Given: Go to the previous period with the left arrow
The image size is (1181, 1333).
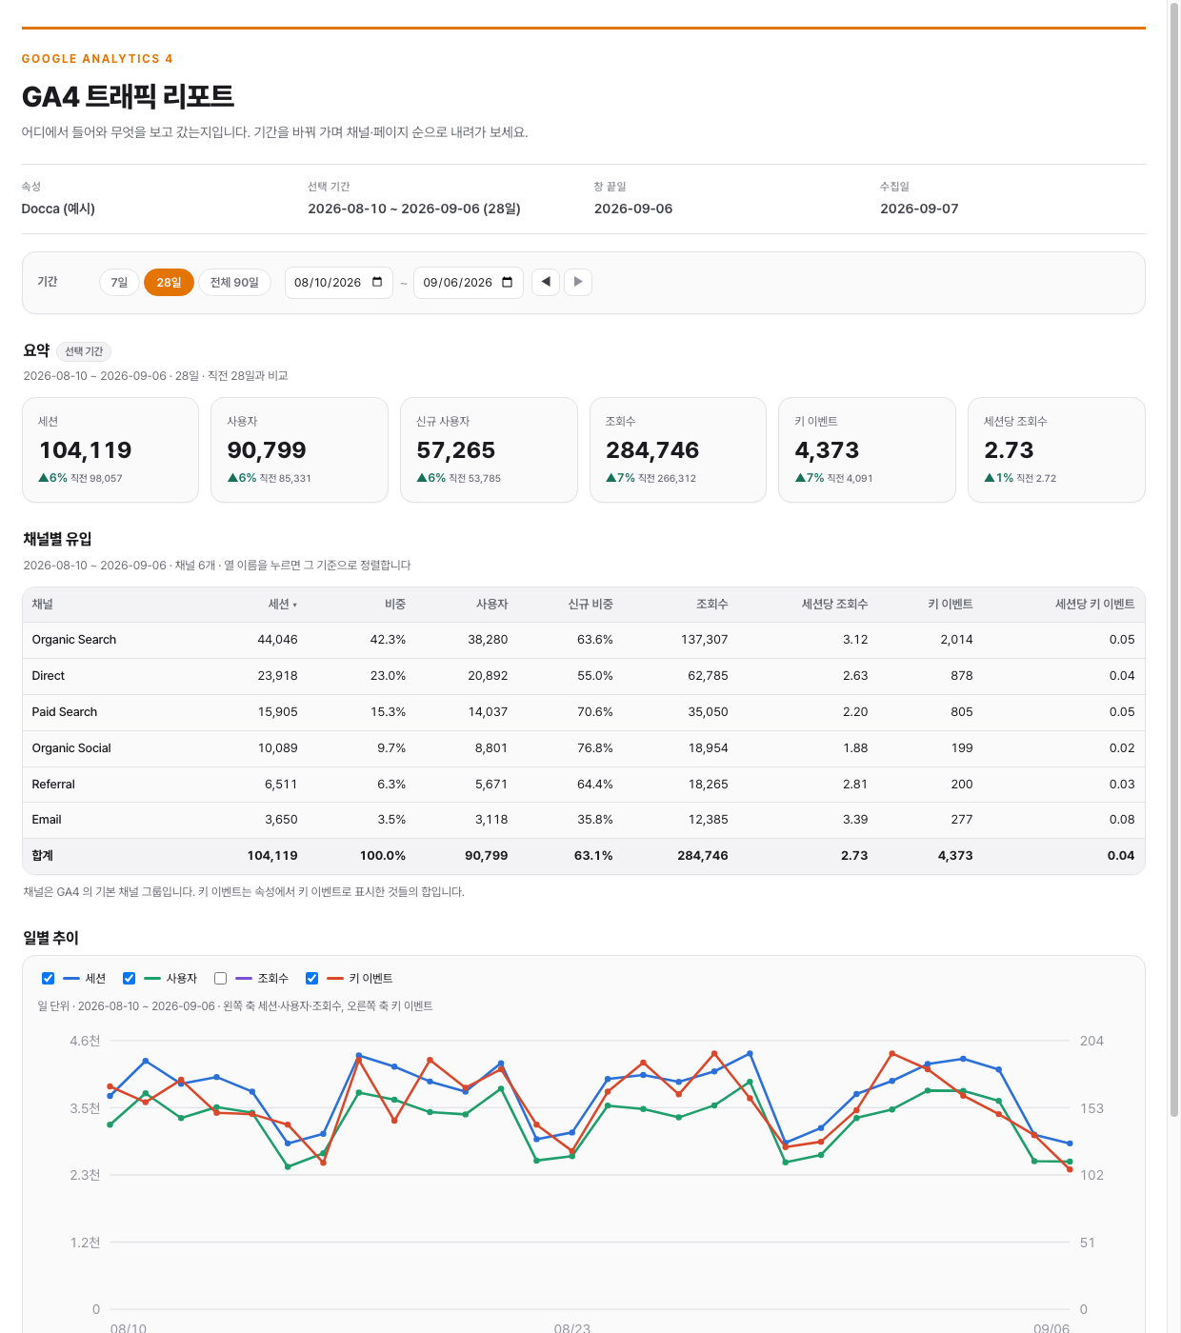Looking at the screenshot, I should pos(546,282).
